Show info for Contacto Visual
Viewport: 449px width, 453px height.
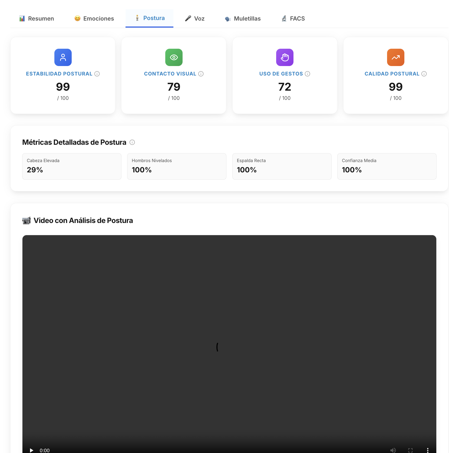point(201,74)
